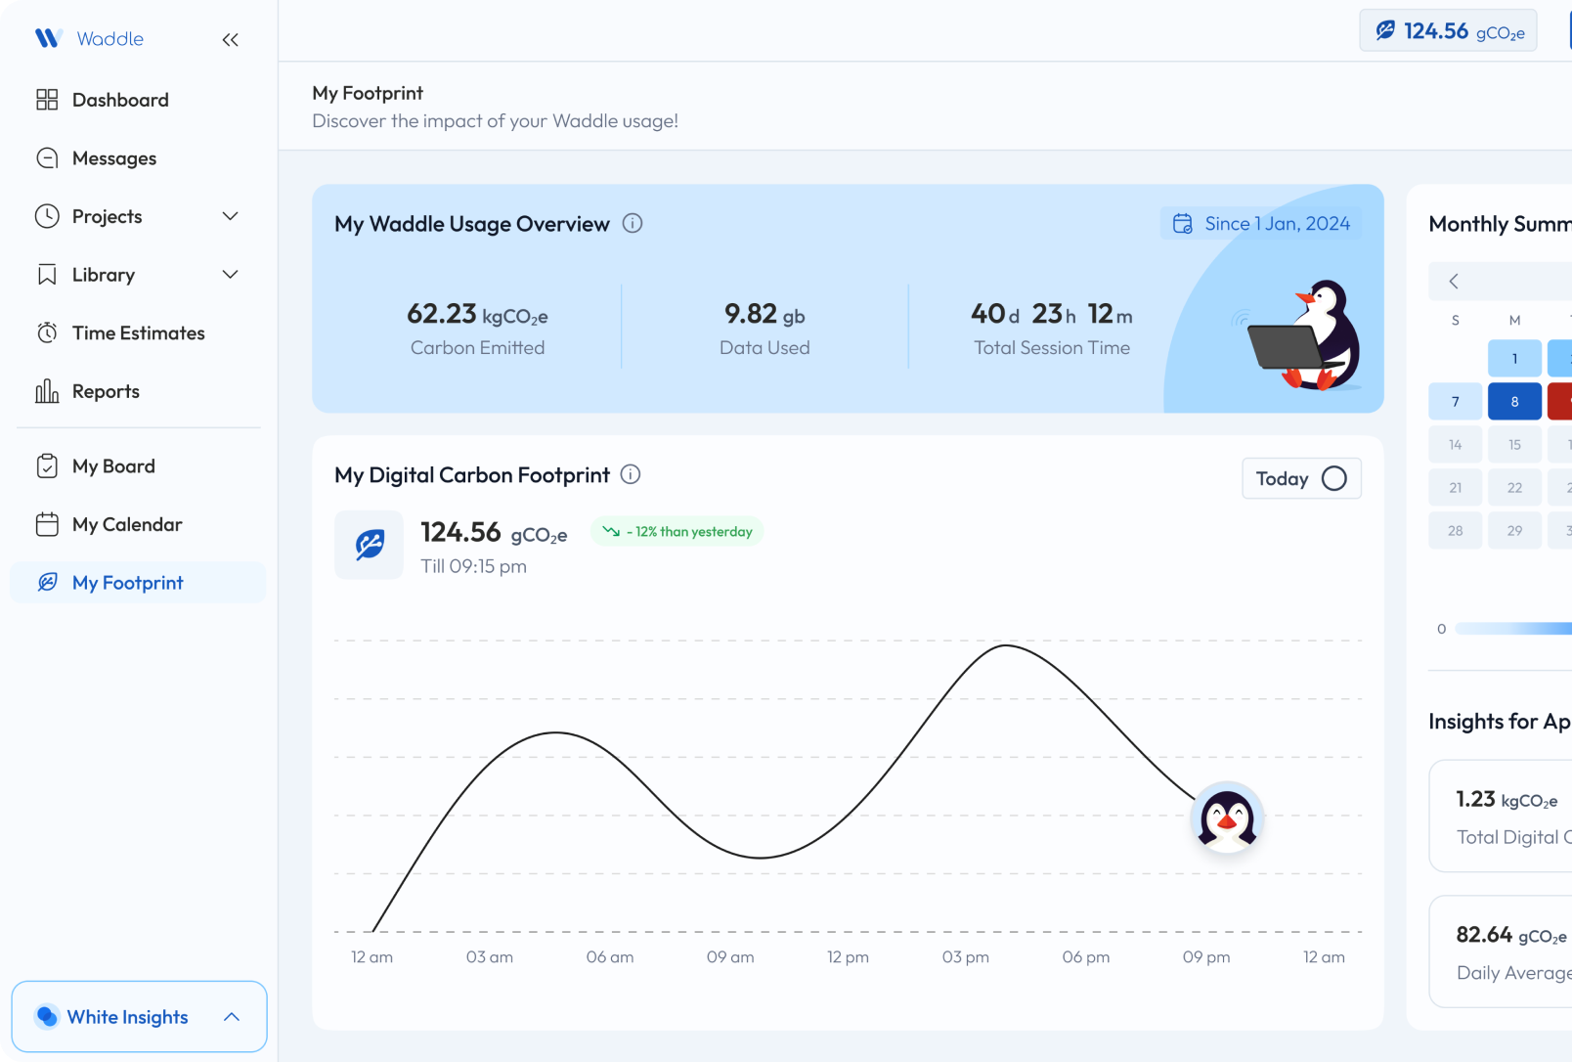Open Messages from the sidebar
The height and width of the screenshot is (1062, 1572).
(x=113, y=158)
